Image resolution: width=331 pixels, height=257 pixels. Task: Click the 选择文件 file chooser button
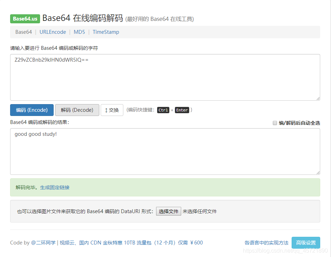168,211
